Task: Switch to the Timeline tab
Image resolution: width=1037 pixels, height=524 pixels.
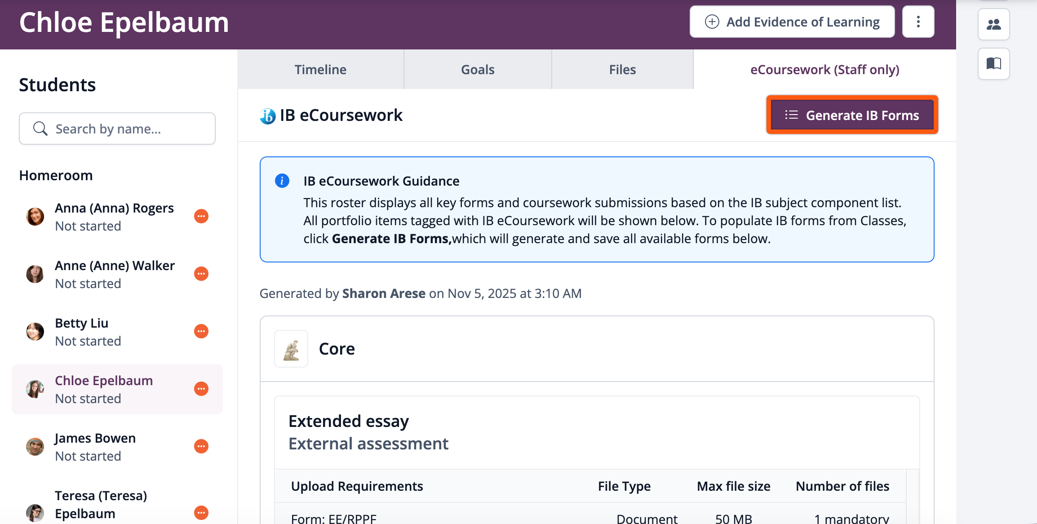Action: (x=320, y=70)
